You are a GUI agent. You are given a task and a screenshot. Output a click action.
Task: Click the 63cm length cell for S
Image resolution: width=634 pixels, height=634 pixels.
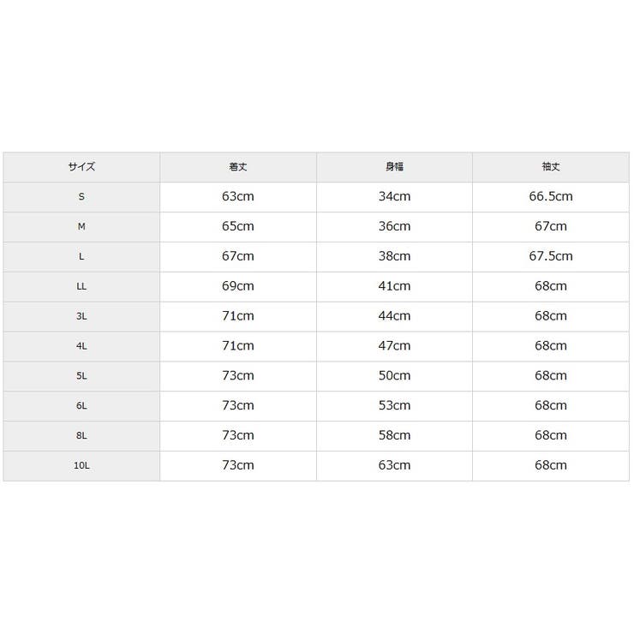[x=238, y=197]
